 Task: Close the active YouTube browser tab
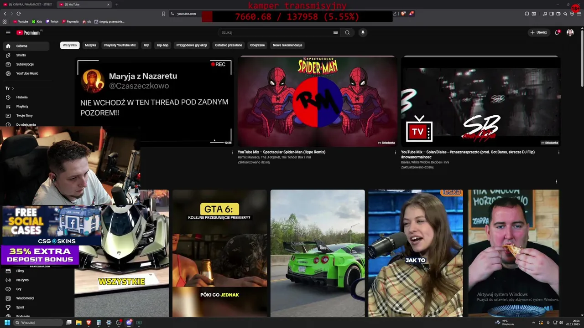tap(108, 5)
